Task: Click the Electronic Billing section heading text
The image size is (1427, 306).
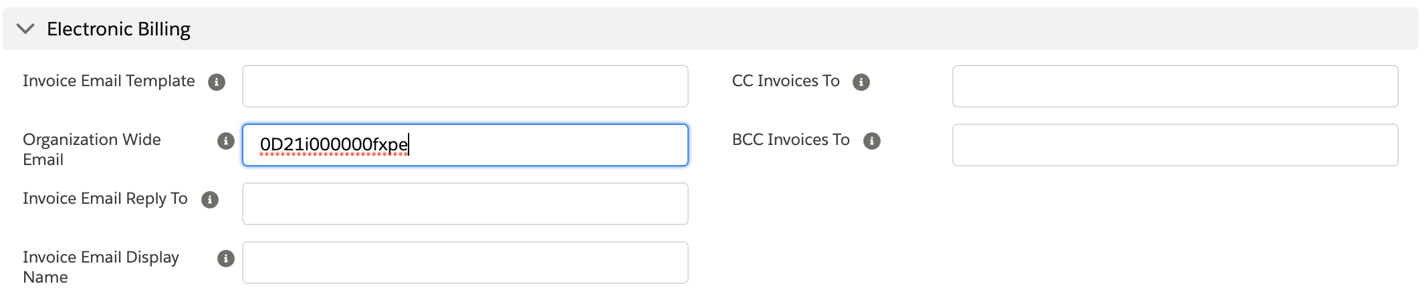Action: click(x=118, y=29)
